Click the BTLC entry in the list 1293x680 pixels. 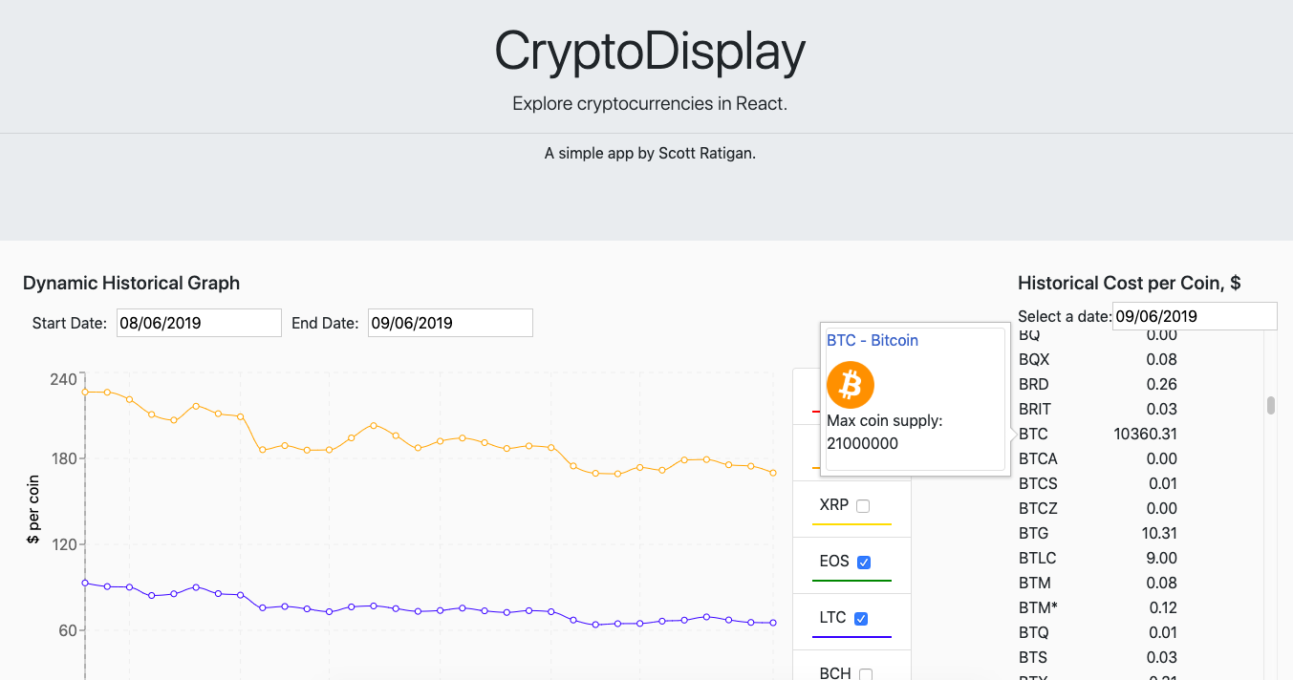[x=1038, y=558]
